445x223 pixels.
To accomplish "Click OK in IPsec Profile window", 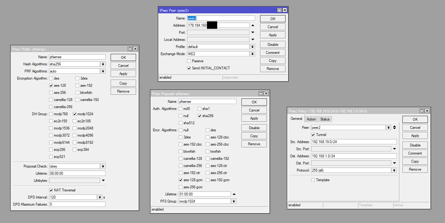I will coord(123,58).
